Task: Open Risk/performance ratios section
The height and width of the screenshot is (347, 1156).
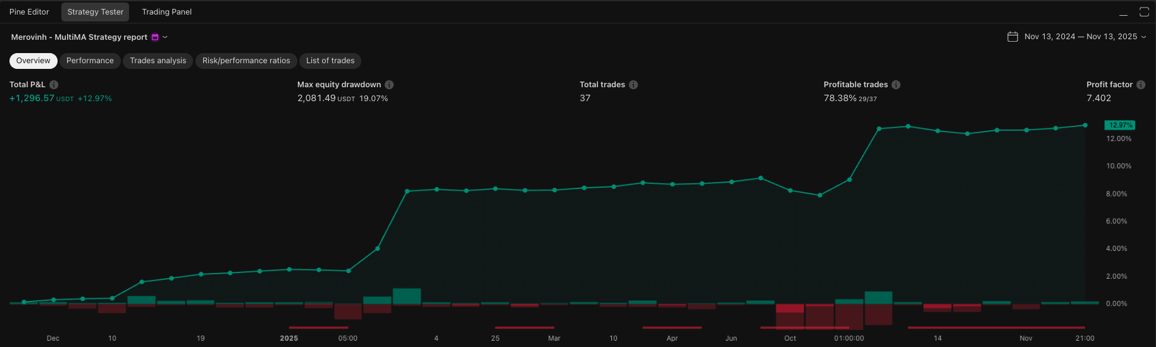Action: (x=246, y=61)
